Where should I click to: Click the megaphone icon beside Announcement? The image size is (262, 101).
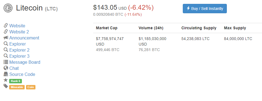(x=6, y=38)
